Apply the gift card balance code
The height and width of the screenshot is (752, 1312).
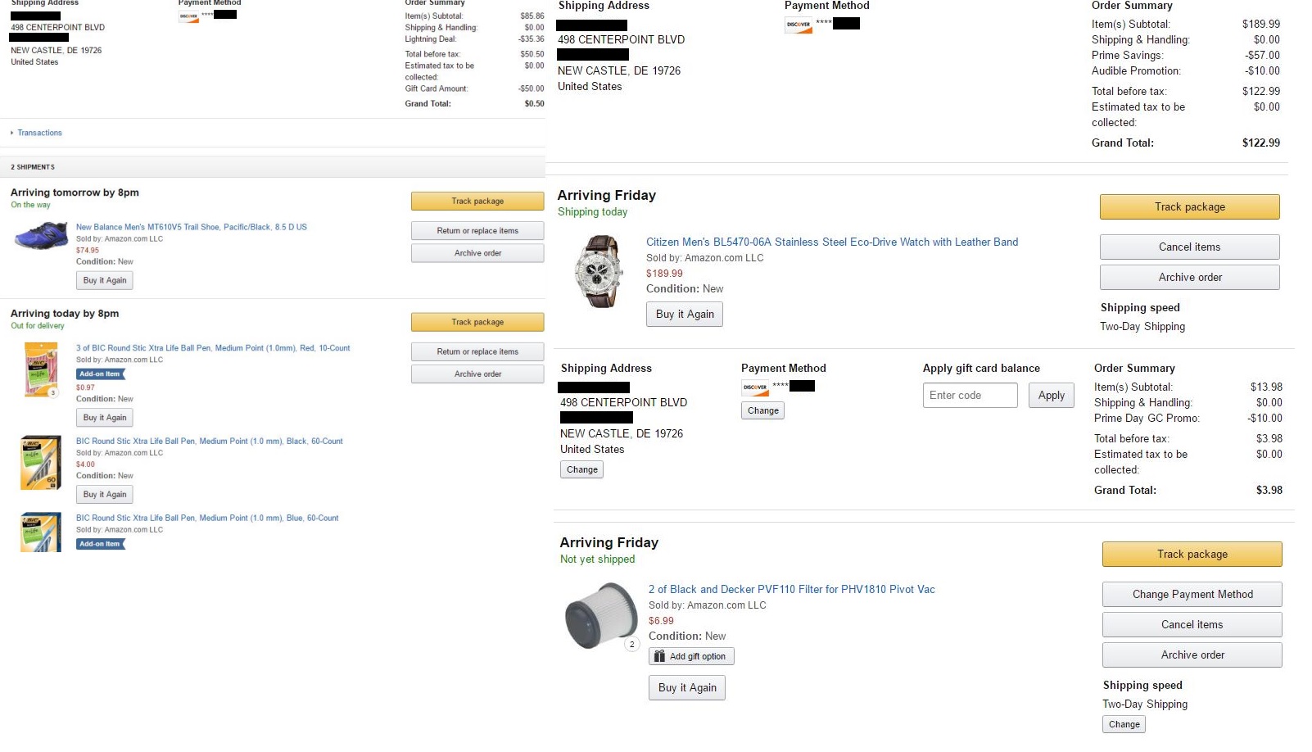1051,395
